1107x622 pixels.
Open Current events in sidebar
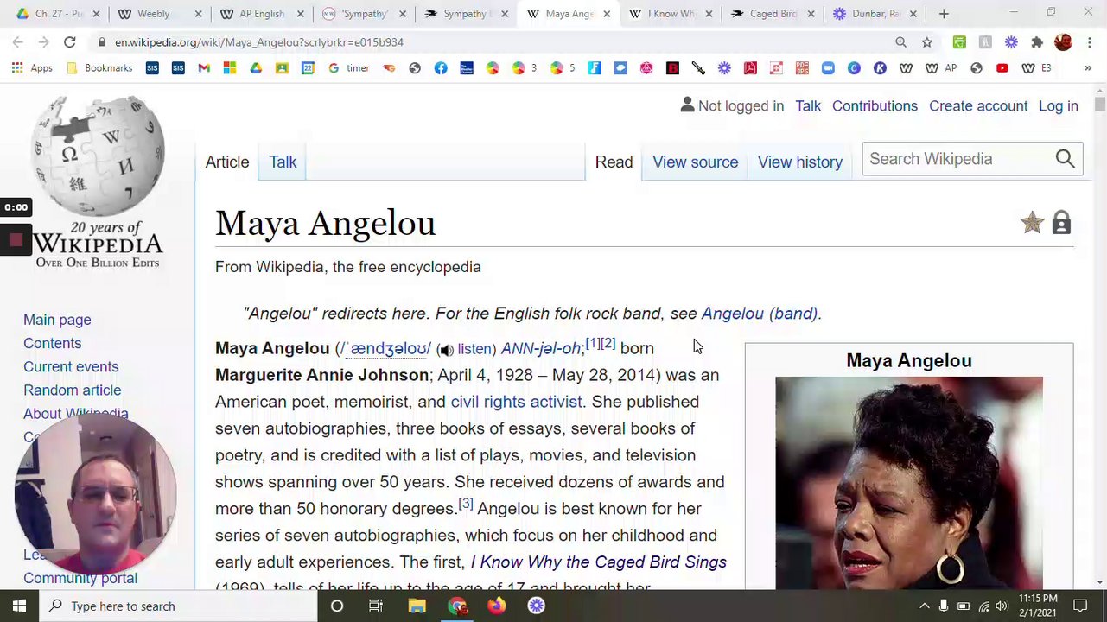[x=71, y=367]
